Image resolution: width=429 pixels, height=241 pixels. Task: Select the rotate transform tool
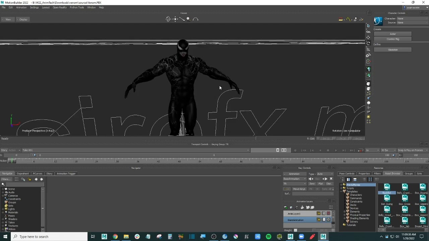[x=368, y=44]
